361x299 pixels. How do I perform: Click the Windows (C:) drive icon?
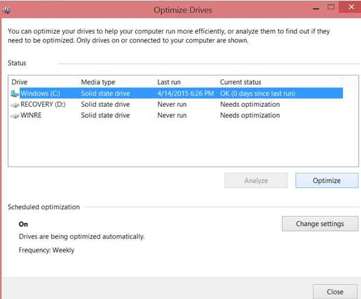pyautogui.click(x=15, y=93)
